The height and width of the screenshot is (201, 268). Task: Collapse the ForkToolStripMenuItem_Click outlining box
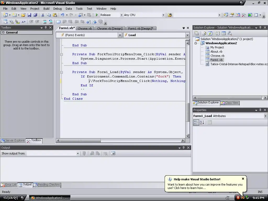tap(62, 54)
